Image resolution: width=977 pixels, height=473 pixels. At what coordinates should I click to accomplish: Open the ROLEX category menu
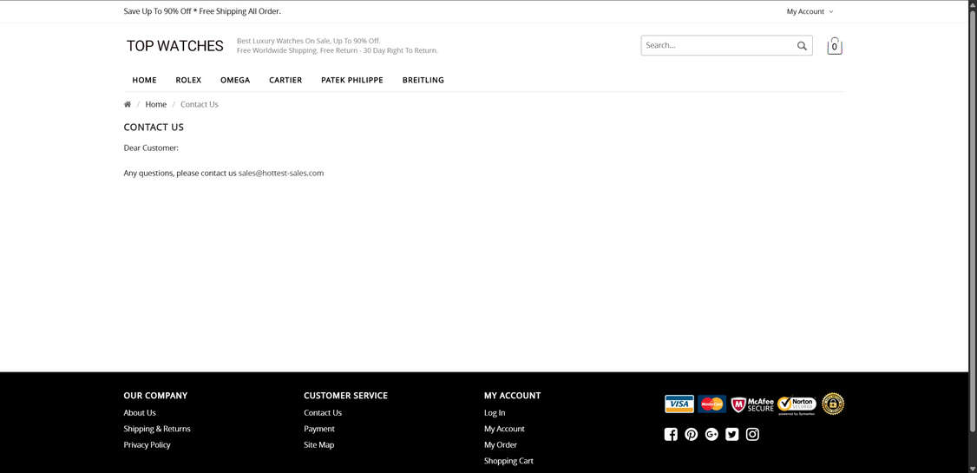pyautogui.click(x=188, y=80)
